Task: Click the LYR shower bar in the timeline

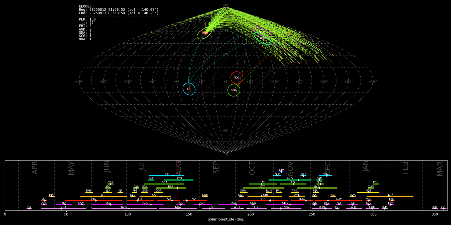Action: pos(44,200)
